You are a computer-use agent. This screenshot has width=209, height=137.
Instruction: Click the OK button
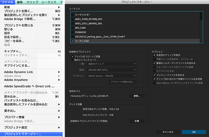194,132
